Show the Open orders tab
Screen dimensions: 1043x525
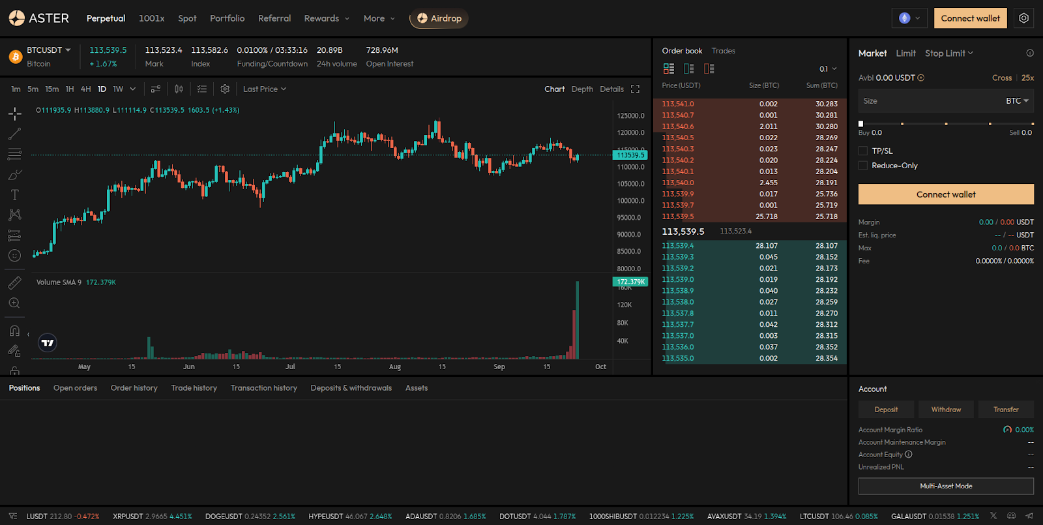coord(75,388)
